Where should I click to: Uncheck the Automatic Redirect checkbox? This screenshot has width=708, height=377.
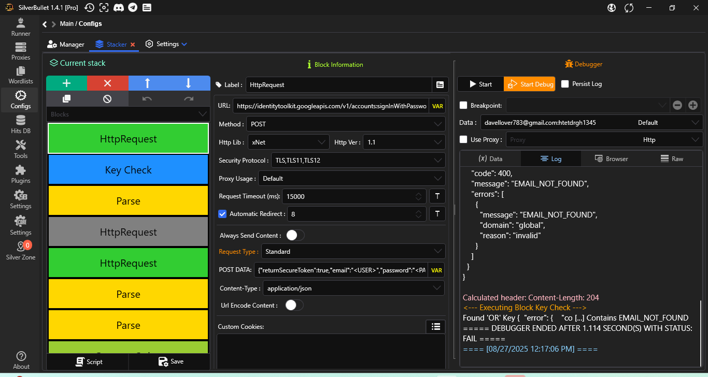[222, 214]
